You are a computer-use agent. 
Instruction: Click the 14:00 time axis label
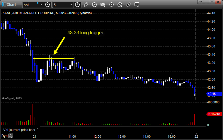[x=147, y=136]
